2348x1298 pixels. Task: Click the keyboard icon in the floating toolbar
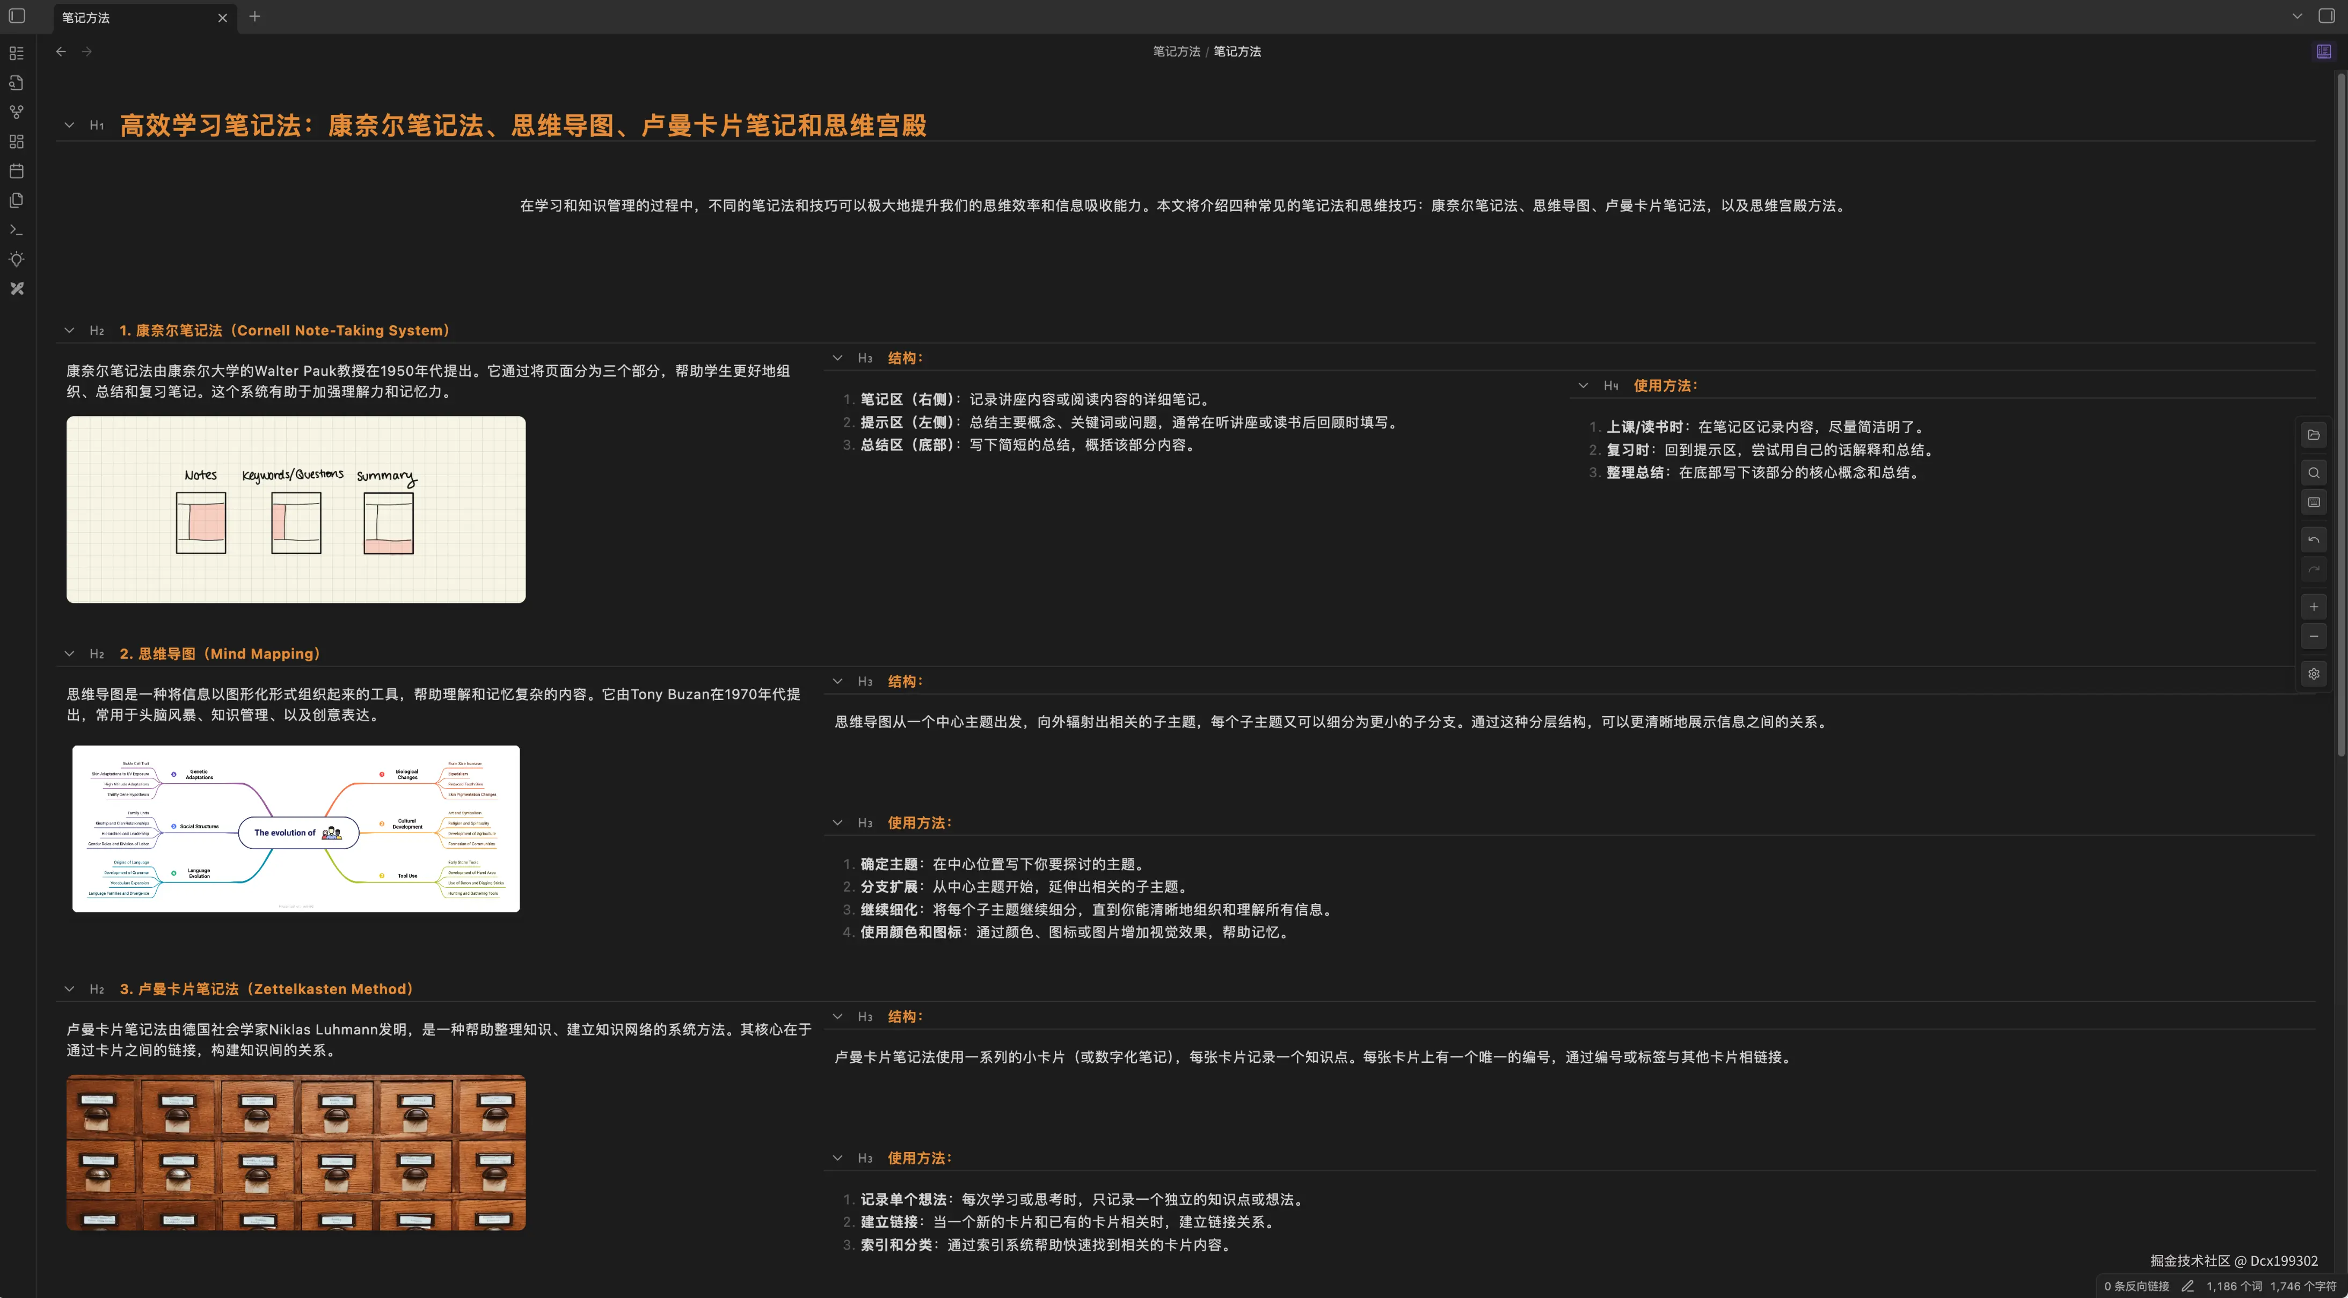pyautogui.click(x=2313, y=502)
